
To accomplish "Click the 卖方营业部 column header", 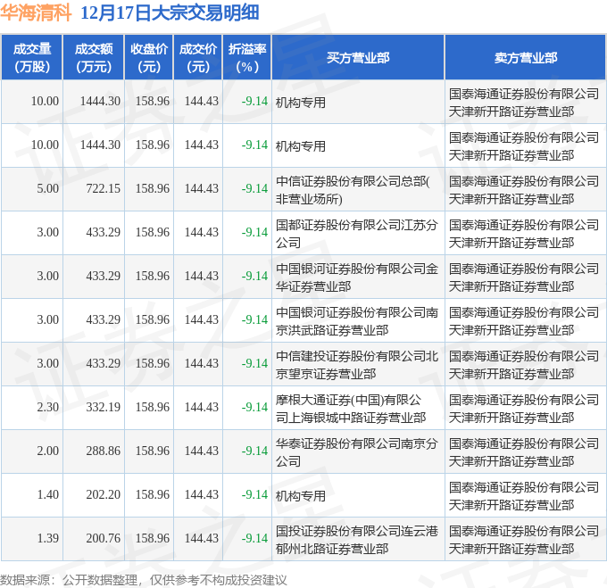I will (525, 57).
